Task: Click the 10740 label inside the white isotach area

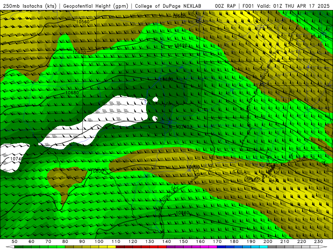Action: click(16, 159)
